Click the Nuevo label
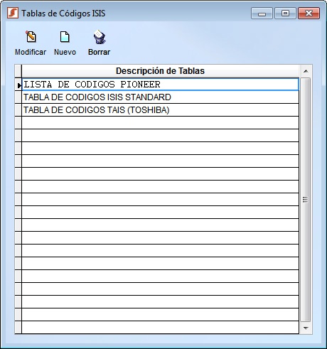327x349 pixels. [x=65, y=52]
